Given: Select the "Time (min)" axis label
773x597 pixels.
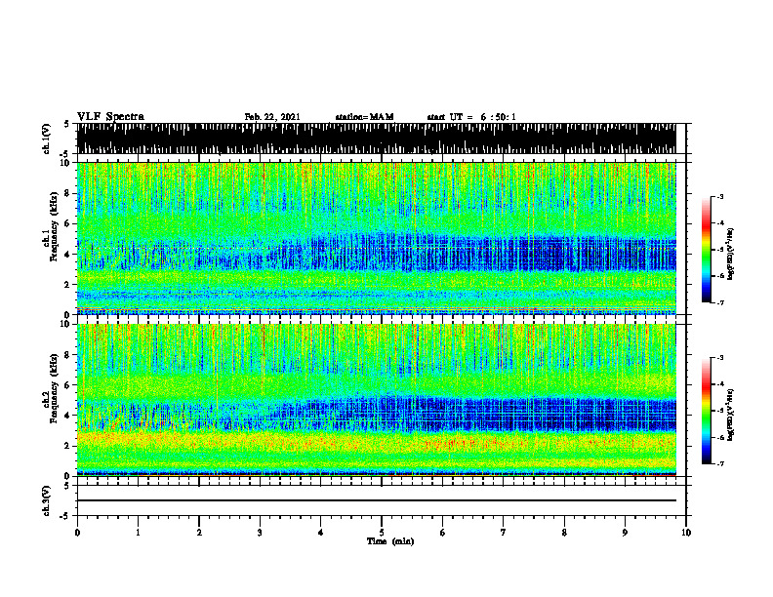Looking at the screenshot, I should point(390,541).
